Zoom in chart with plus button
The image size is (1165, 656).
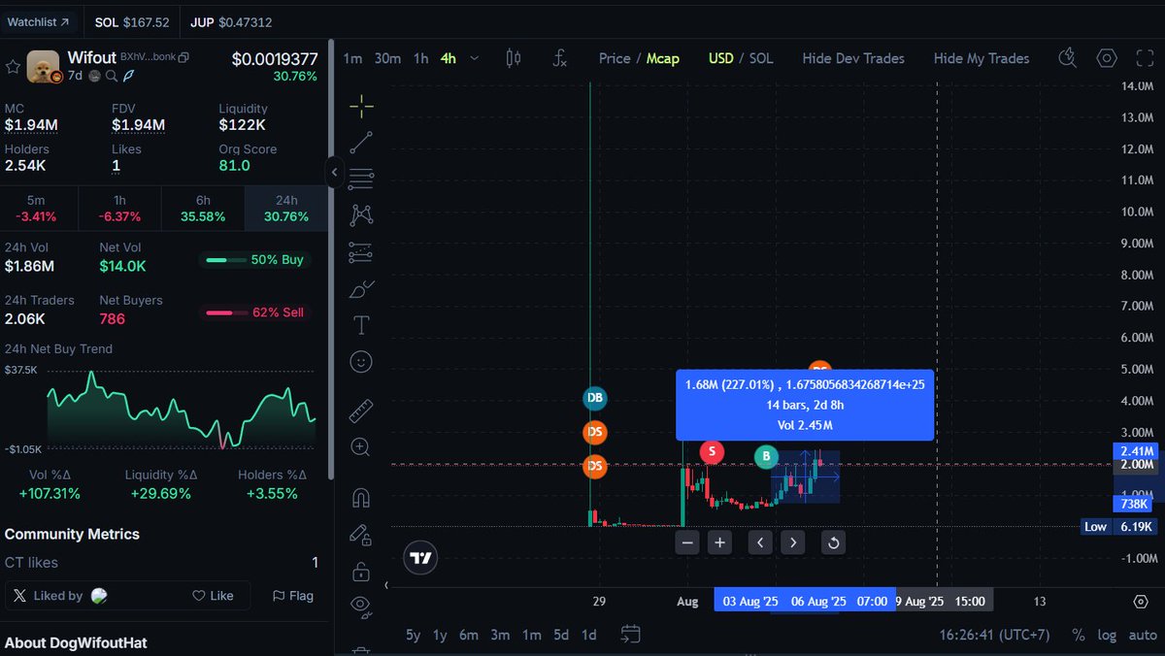719,542
